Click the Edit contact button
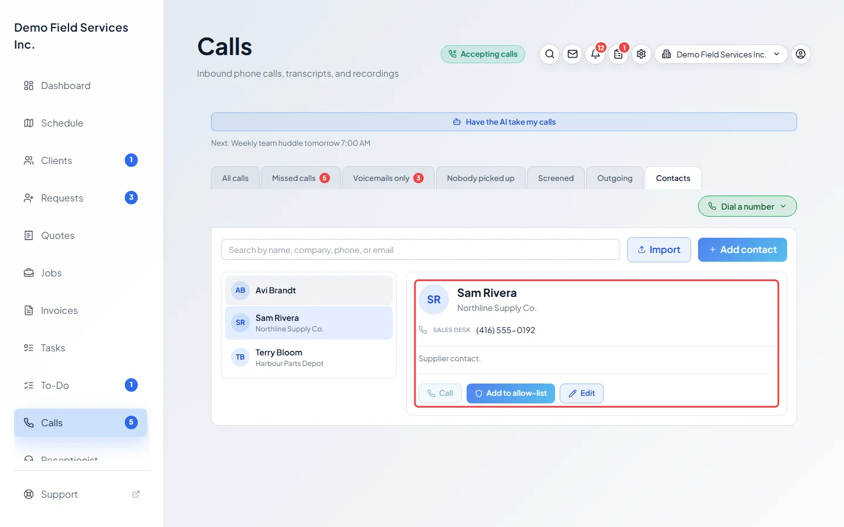The image size is (844, 527). 581,393
